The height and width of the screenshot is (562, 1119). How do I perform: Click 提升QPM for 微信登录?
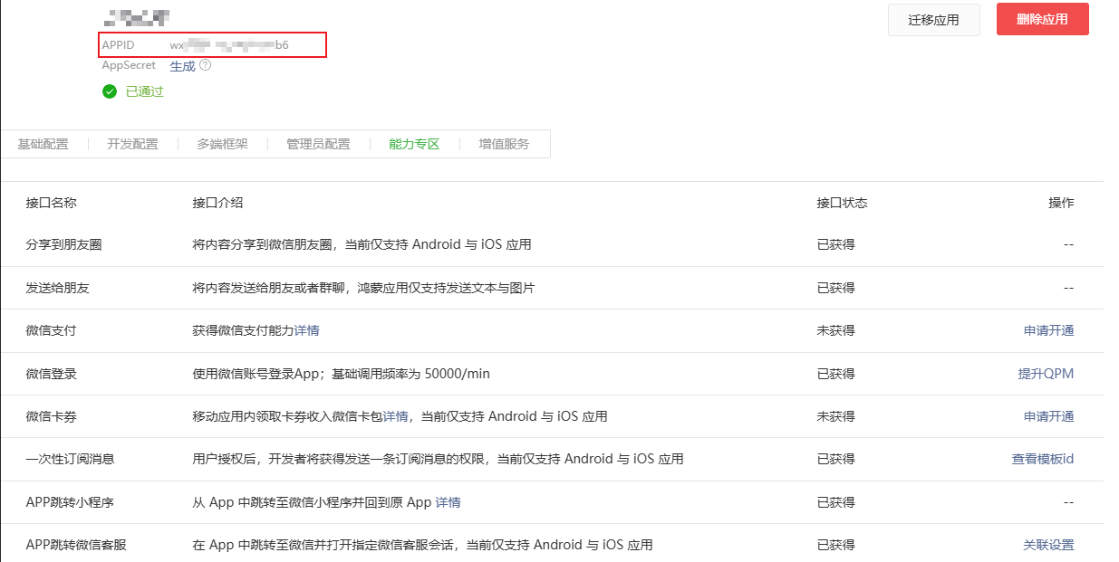click(x=1046, y=374)
